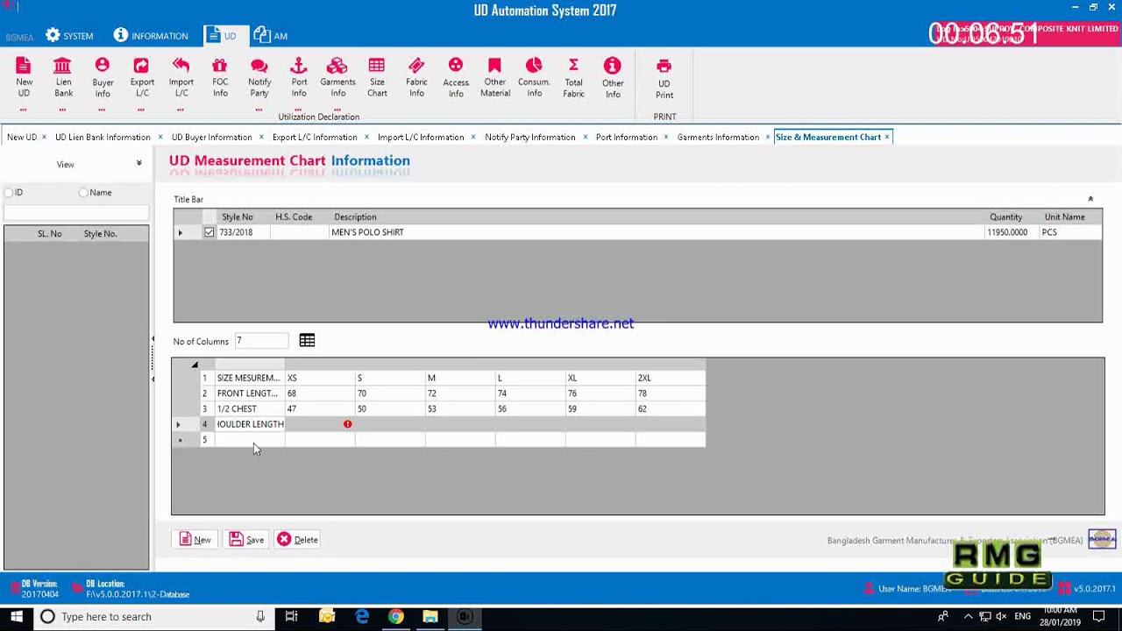Click the empty row 5 first cell
Viewport: 1122px width, 631px height.
click(x=250, y=439)
